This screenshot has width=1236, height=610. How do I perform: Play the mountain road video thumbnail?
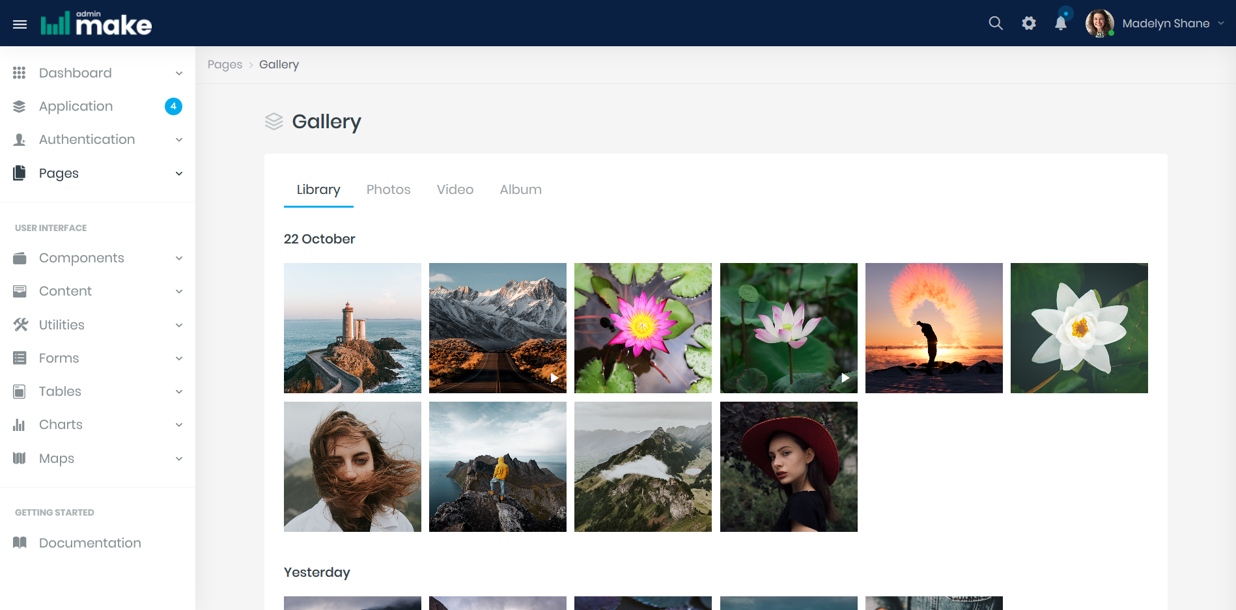click(x=554, y=378)
